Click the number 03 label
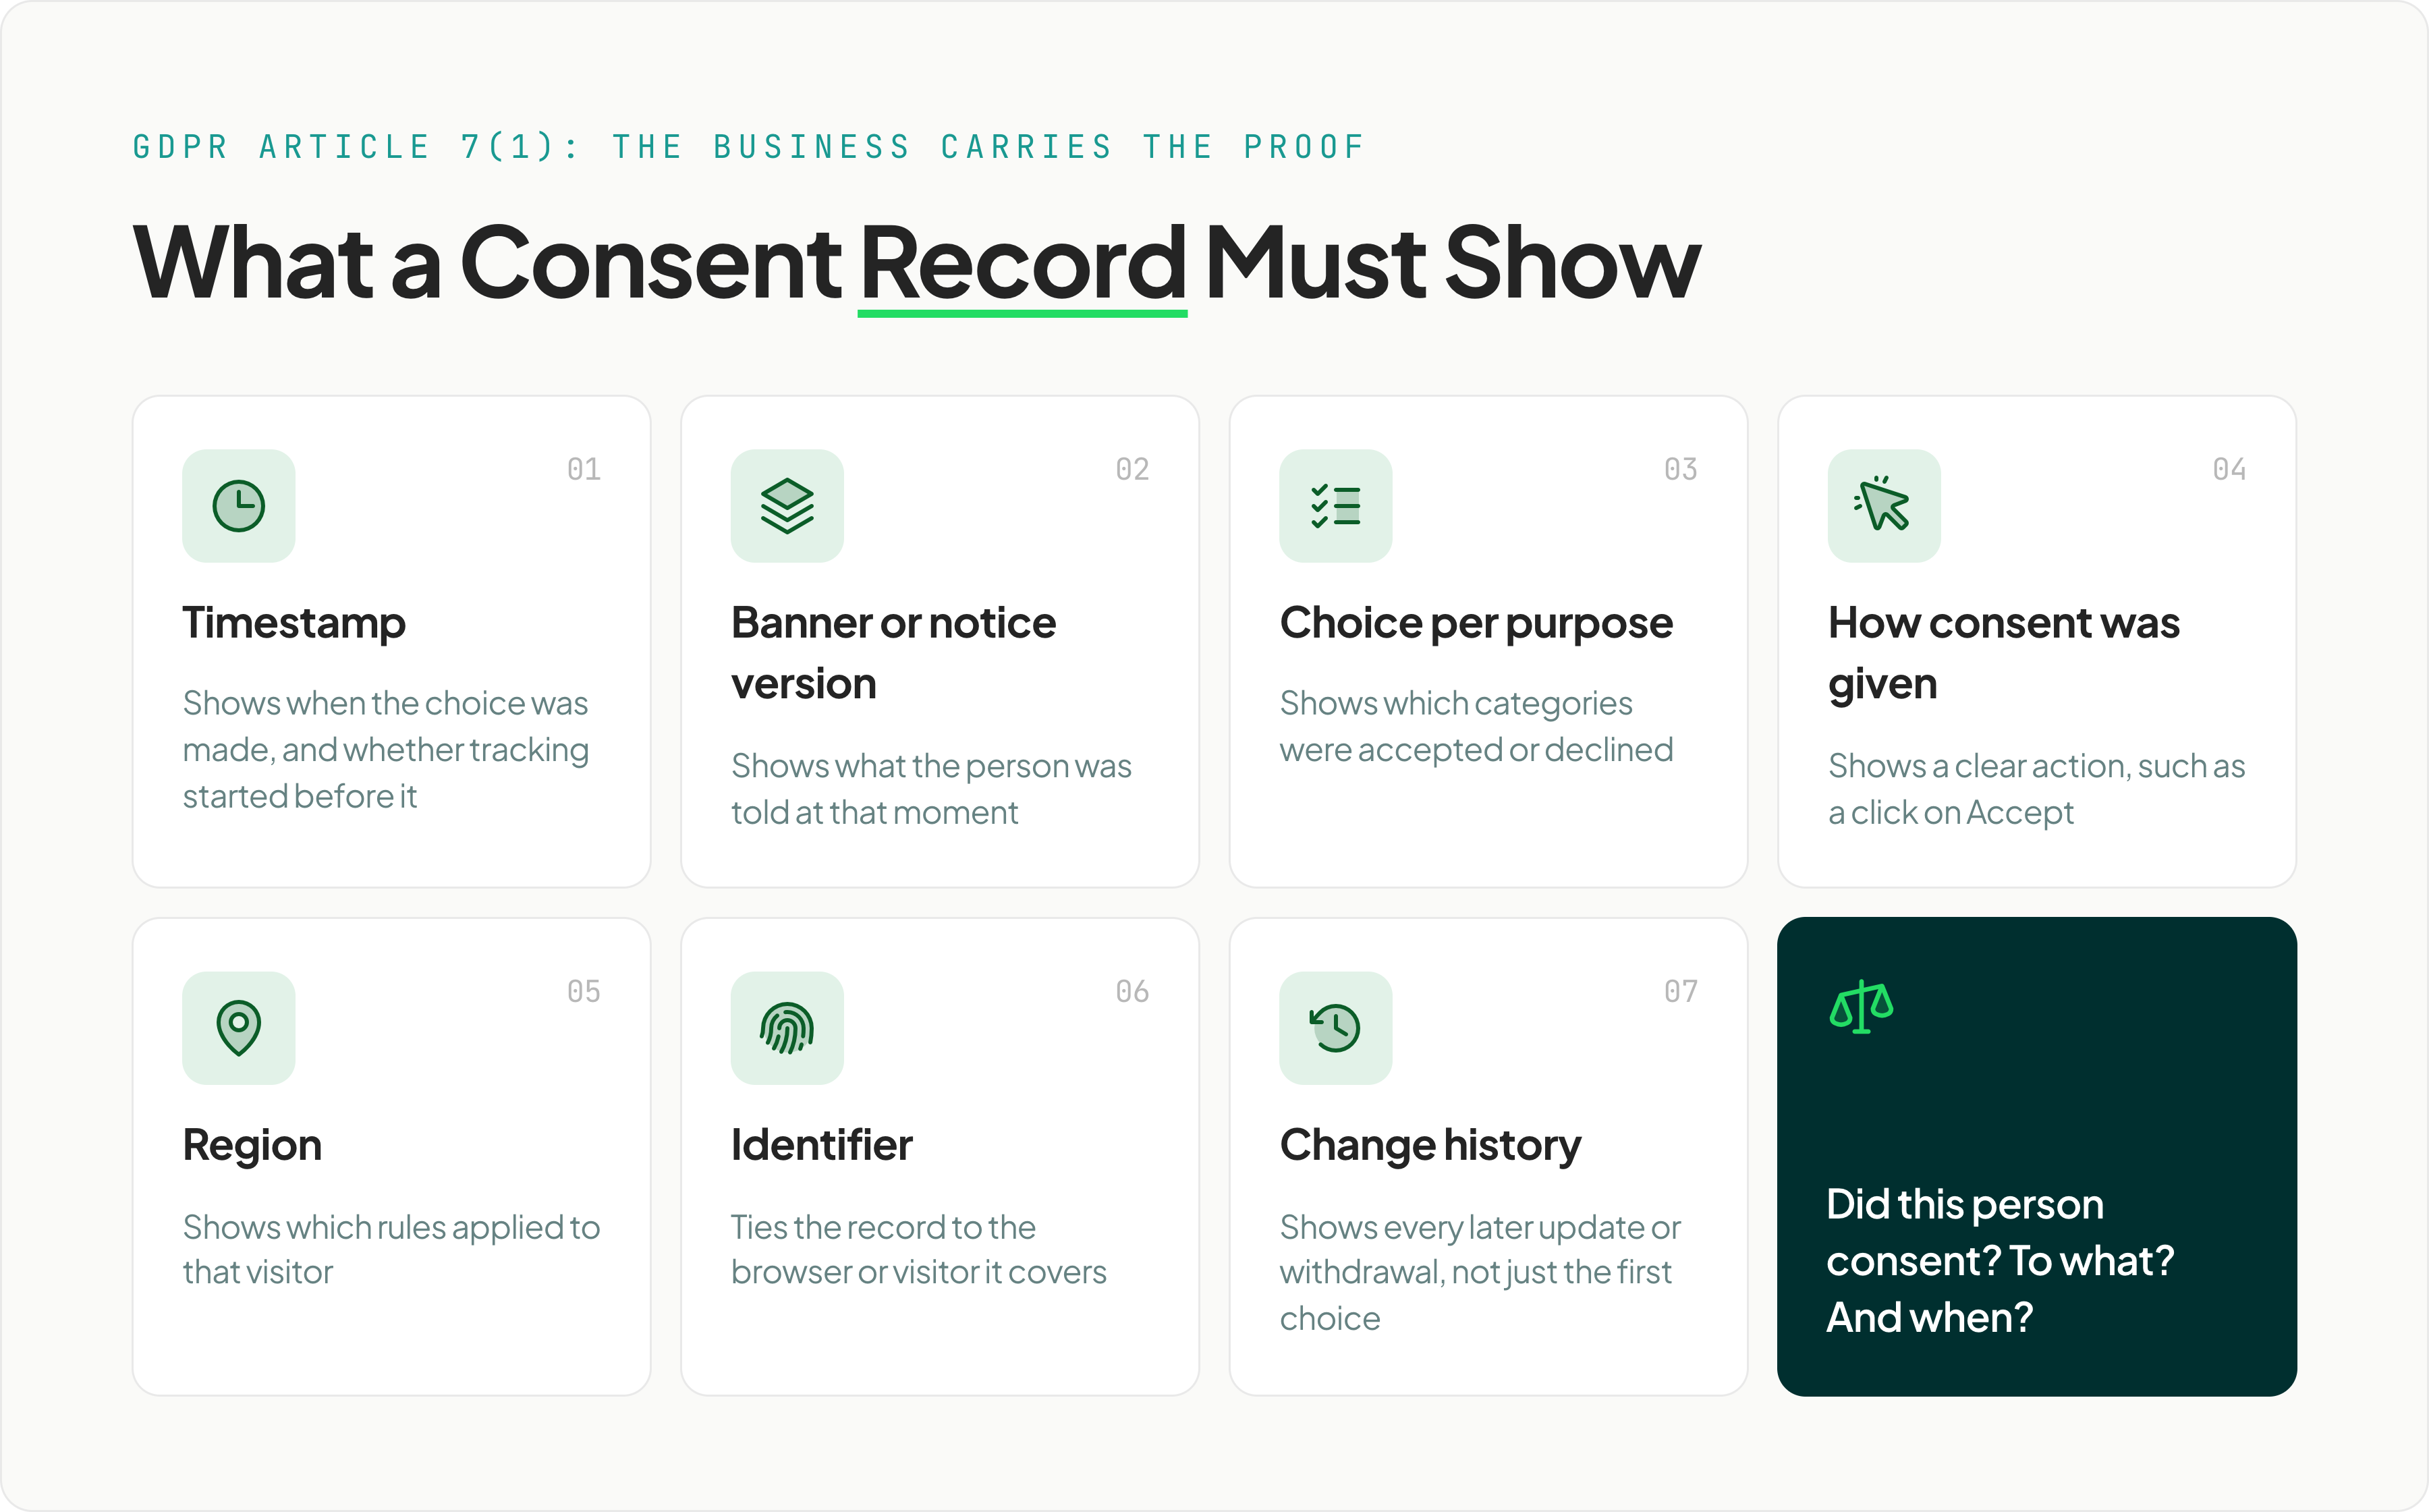The height and width of the screenshot is (1512, 2429). pos(1681,469)
